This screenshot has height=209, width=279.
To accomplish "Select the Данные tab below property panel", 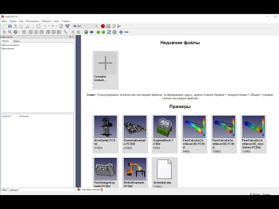I will click(14, 190).
